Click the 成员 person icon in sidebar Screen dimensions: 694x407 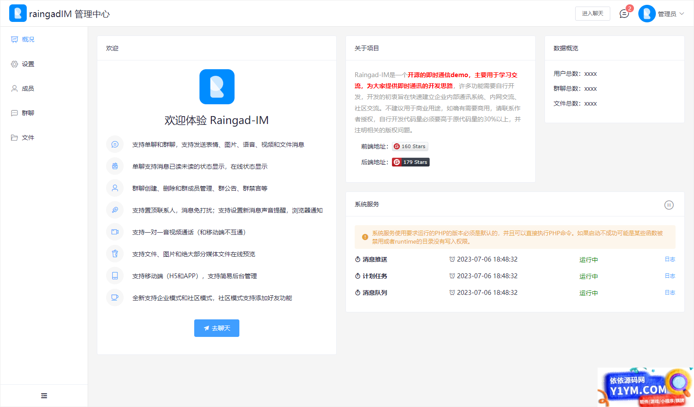[14, 88]
